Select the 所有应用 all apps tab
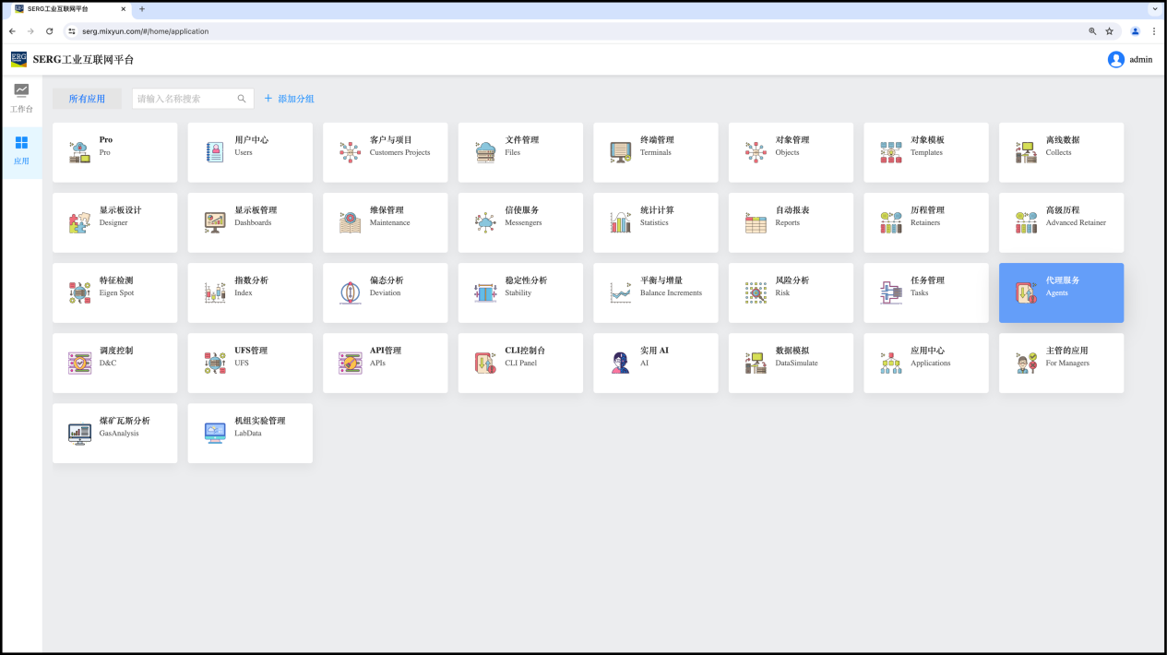The height and width of the screenshot is (655, 1167). pyautogui.click(x=87, y=99)
